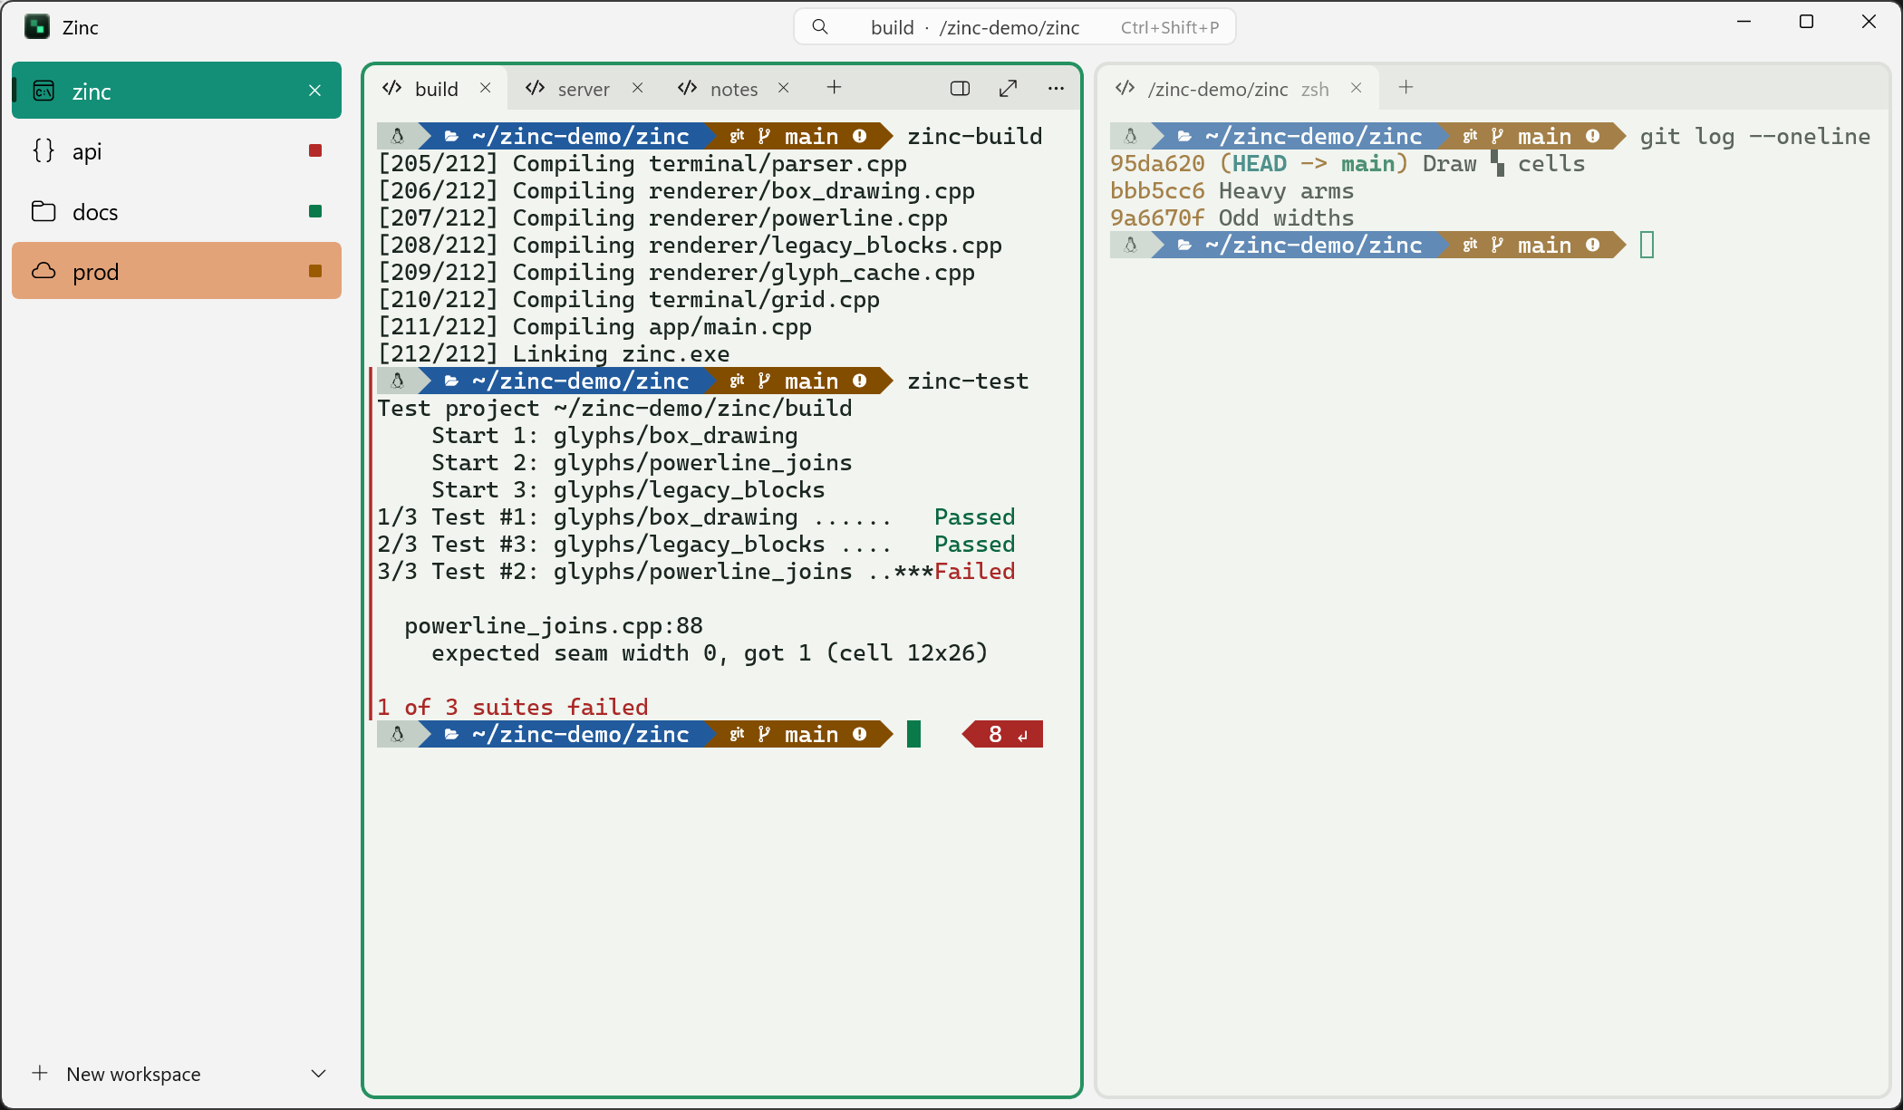This screenshot has height=1110, width=1903.
Task: Switch to the server tab
Action: pos(584,88)
